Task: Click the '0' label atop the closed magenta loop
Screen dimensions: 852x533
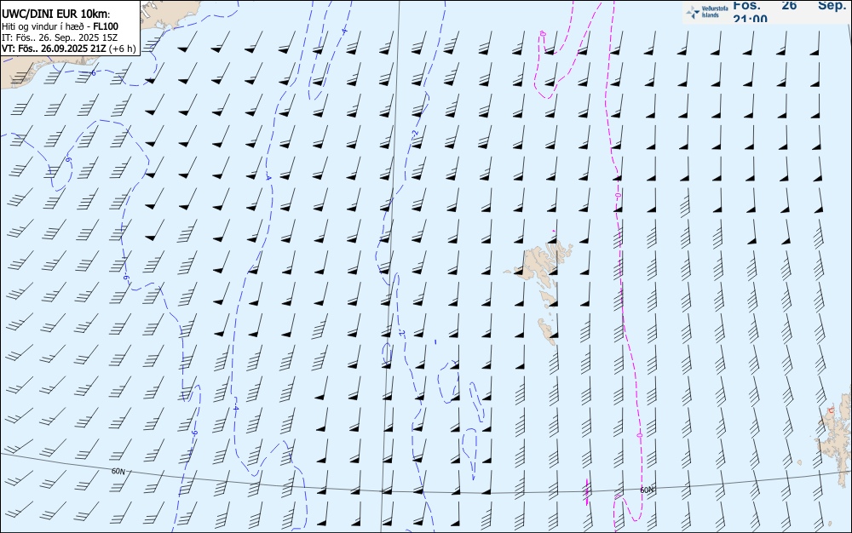Action: (542, 34)
